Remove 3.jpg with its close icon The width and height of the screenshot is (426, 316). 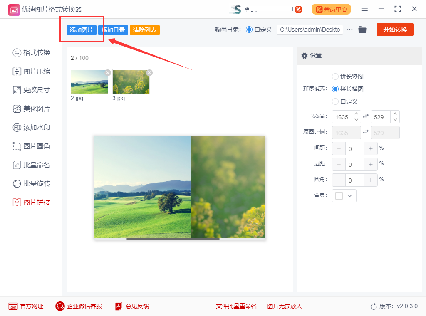[x=149, y=72]
